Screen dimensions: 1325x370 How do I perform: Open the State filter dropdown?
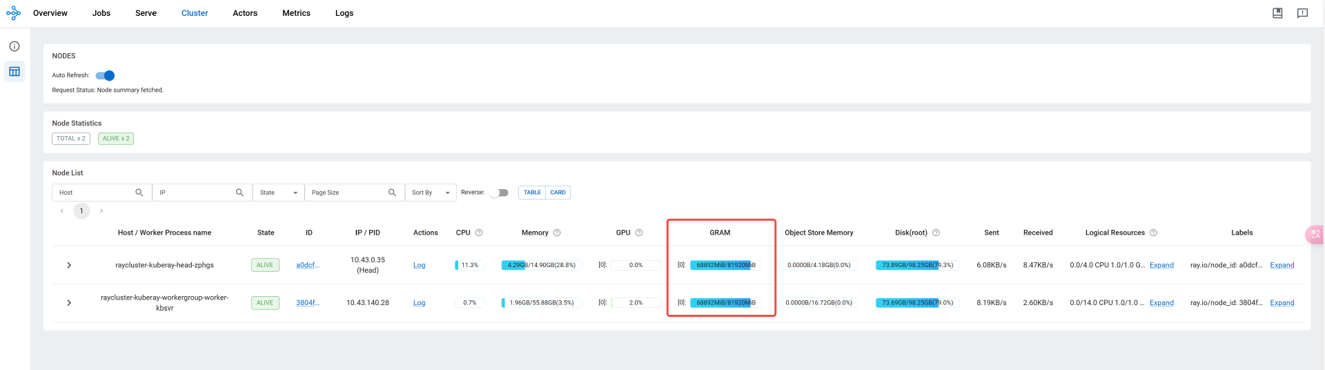278,193
